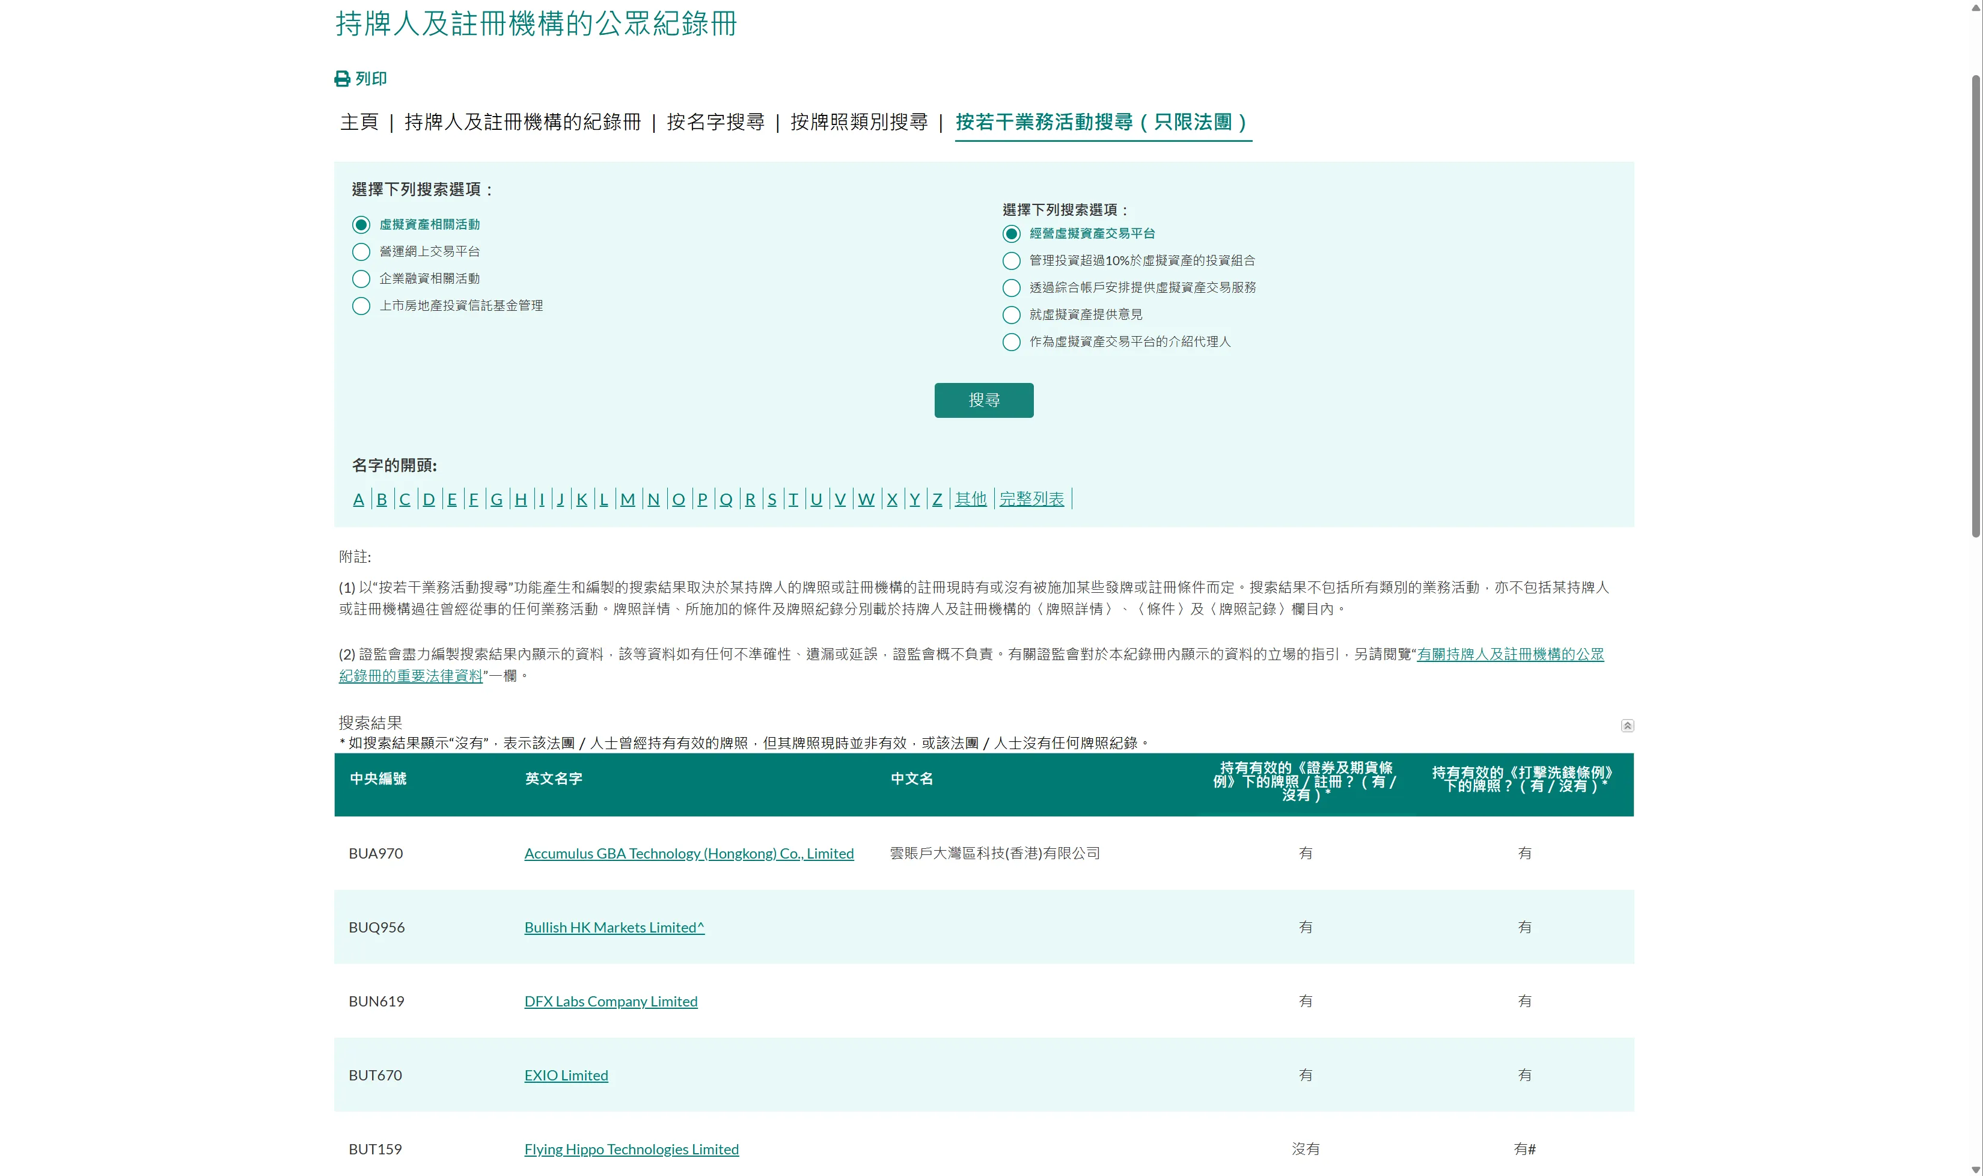Image resolution: width=1983 pixels, height=1176 pixels.
Task: Open 重要法律資料 footnote link
Action: pyautogui.click(x=971, y=665)
